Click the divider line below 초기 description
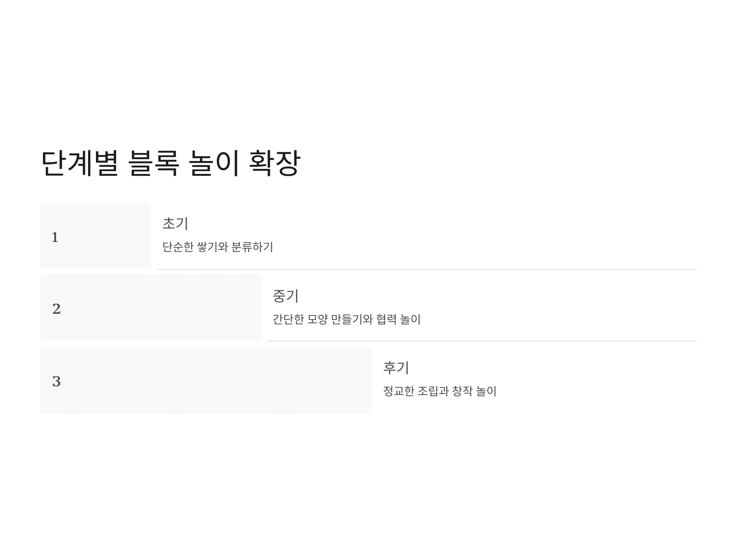This screenshot has height=557, width=743. tap(427, 269)
